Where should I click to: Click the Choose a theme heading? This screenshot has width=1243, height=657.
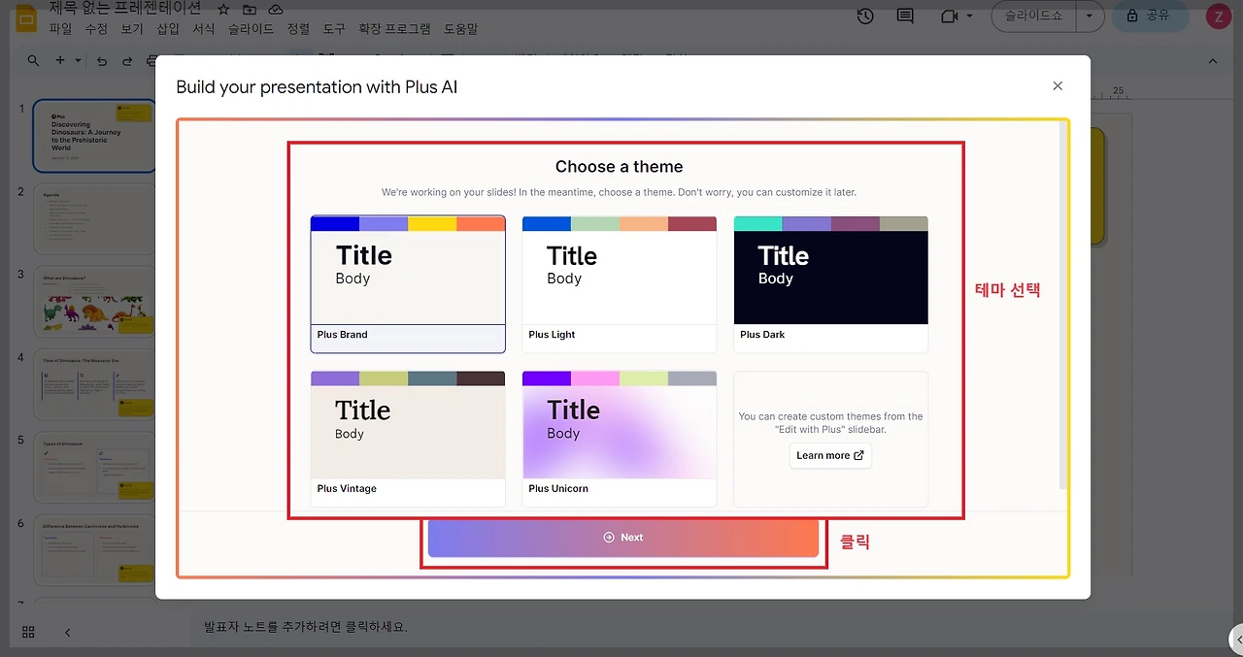(620, 167)
